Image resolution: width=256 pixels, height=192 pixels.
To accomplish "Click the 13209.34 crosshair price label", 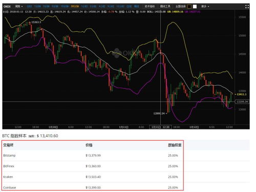I will pyautogui.click(x=242, y=102).
